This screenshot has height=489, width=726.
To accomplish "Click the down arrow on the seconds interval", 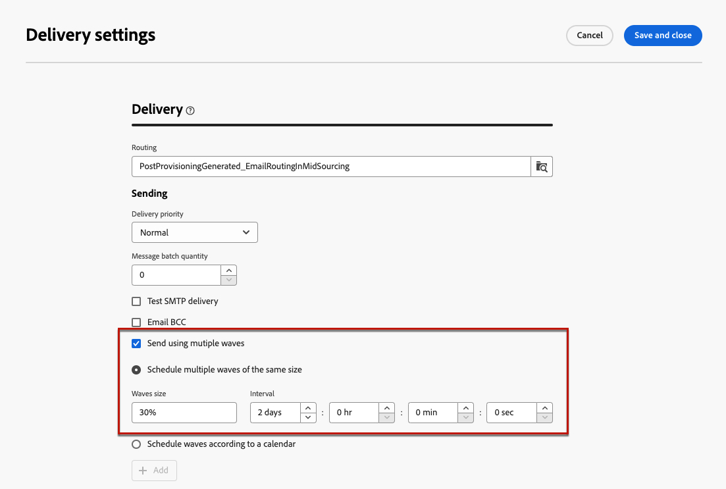I will [x=544, y=417].
